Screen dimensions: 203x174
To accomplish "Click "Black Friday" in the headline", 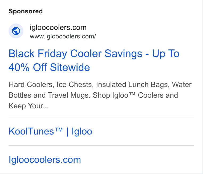I will click(x=38, y=54).
